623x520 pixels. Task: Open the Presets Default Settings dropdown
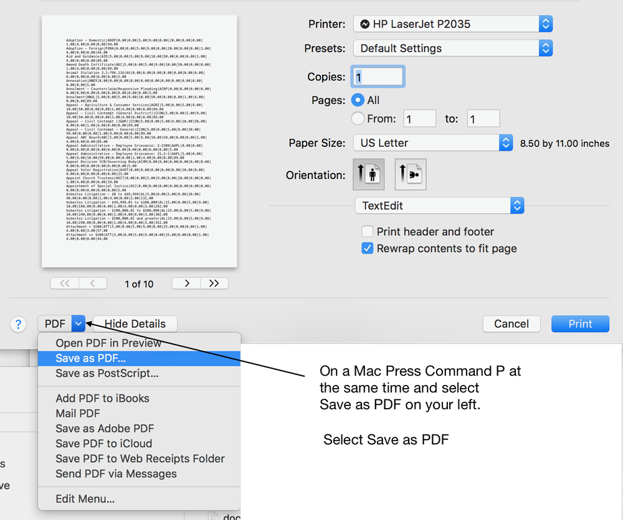[452, 49]
